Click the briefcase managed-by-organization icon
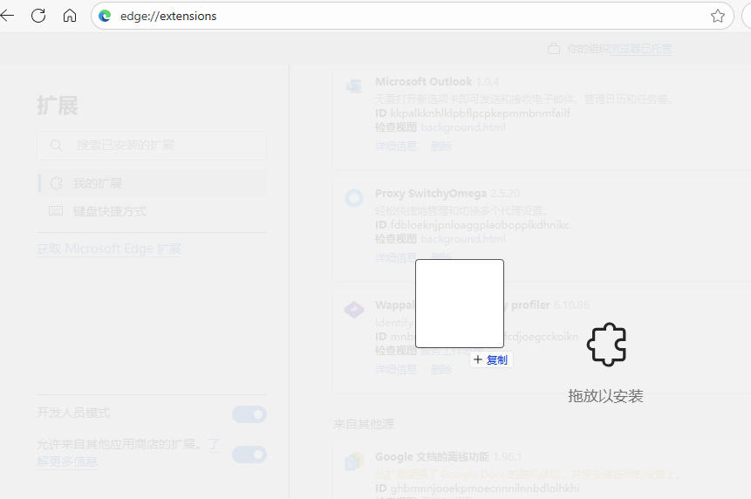This screenshot has height=499, width=751. point(554,49)
